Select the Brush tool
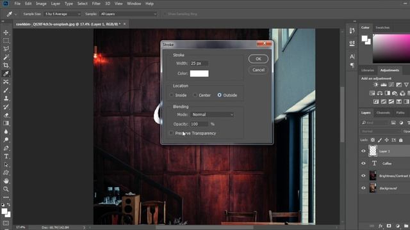This screenshot has width=410, height=230. coord(6,90)
